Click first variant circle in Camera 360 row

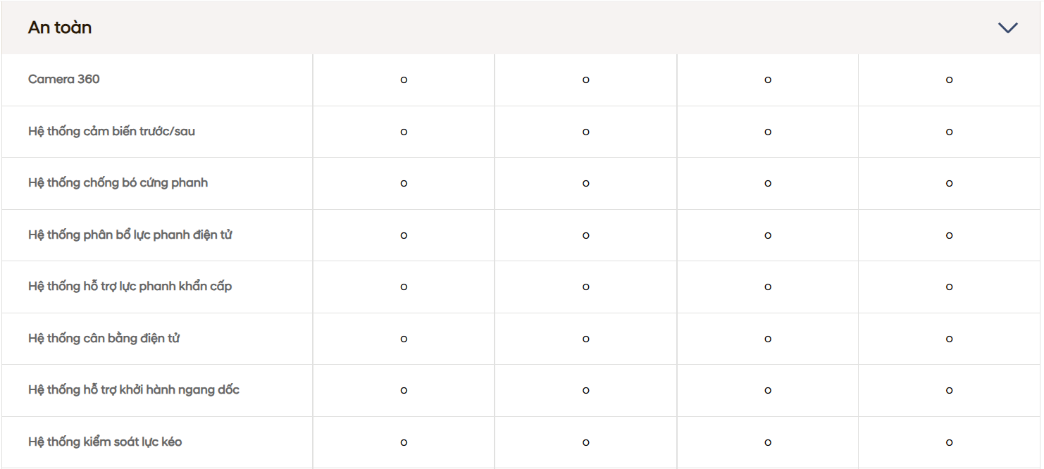pyautogui.click(x=404, y=80)
